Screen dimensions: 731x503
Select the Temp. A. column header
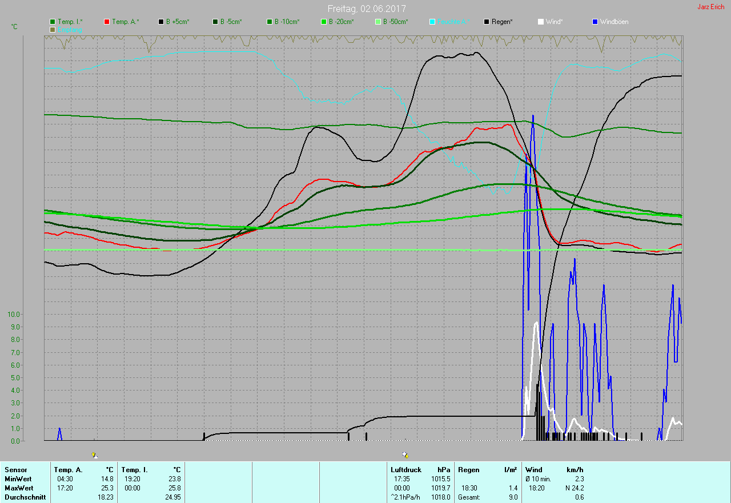[68, 470]
